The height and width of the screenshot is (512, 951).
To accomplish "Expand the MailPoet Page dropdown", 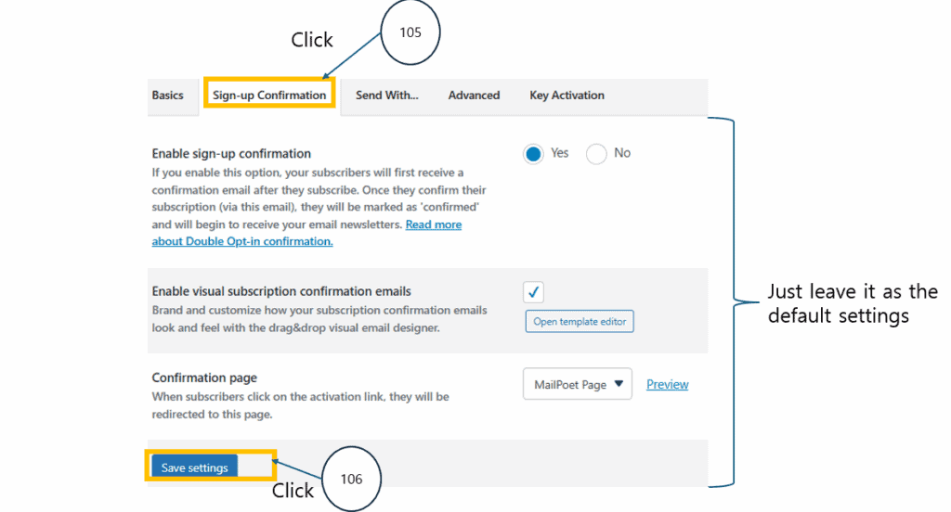I will coord(578,384).
